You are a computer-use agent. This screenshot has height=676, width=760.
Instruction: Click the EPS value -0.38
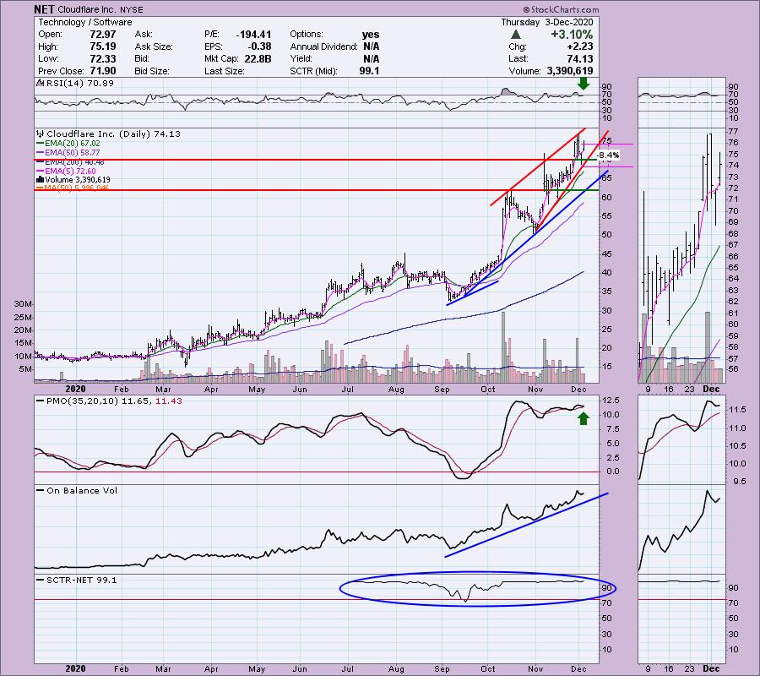(261, 46)
